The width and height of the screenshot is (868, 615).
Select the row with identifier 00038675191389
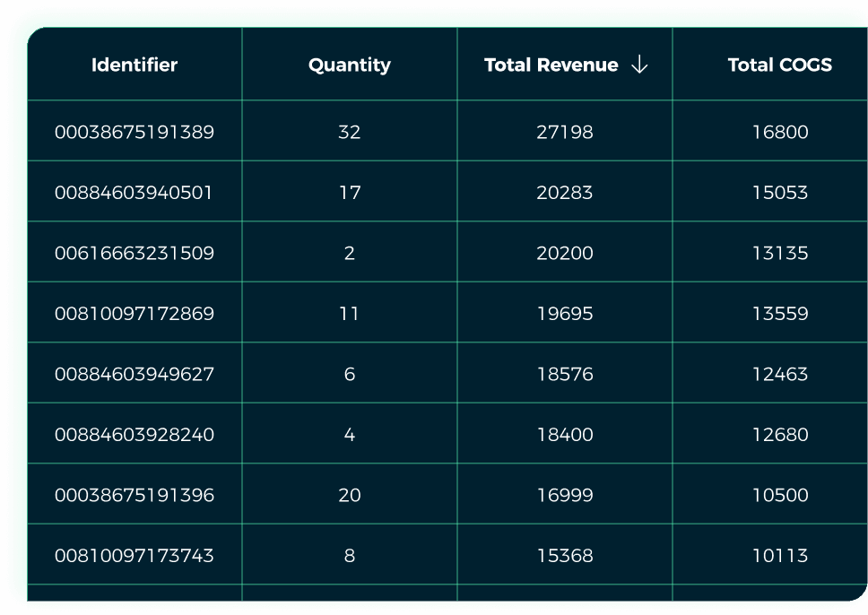tap(133, 130)
